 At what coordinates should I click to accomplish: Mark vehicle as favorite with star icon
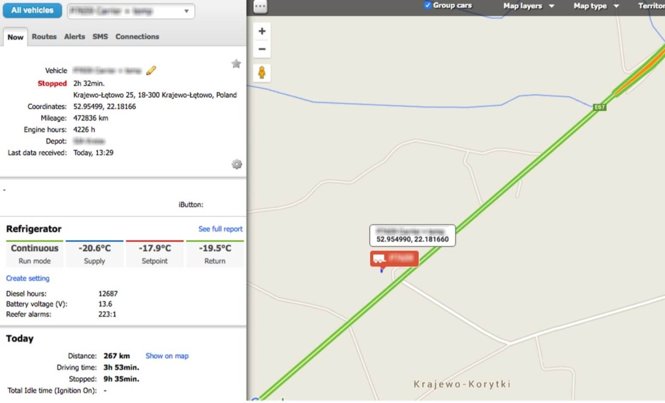(236, 64)
